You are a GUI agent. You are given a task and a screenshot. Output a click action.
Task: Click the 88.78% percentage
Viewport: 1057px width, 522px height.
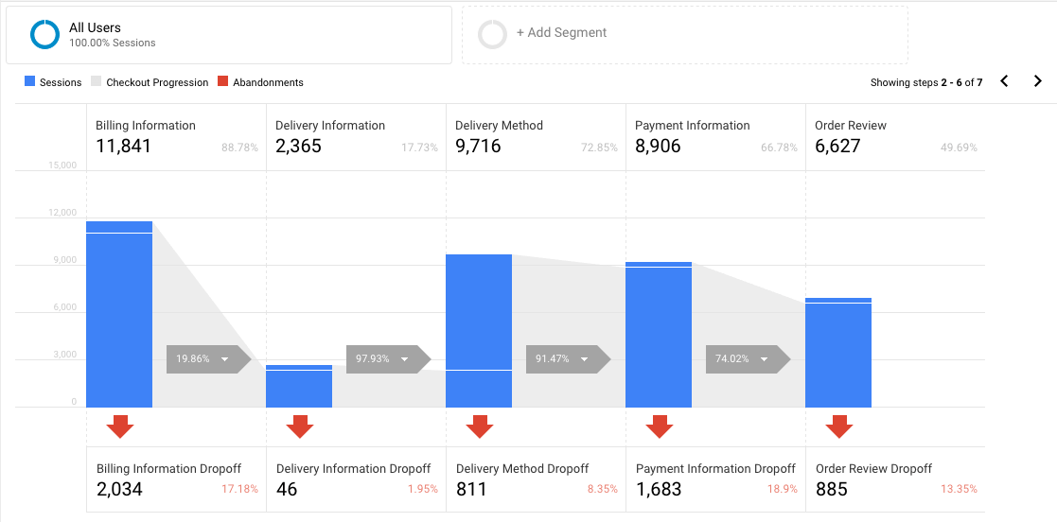click(239, 148)
